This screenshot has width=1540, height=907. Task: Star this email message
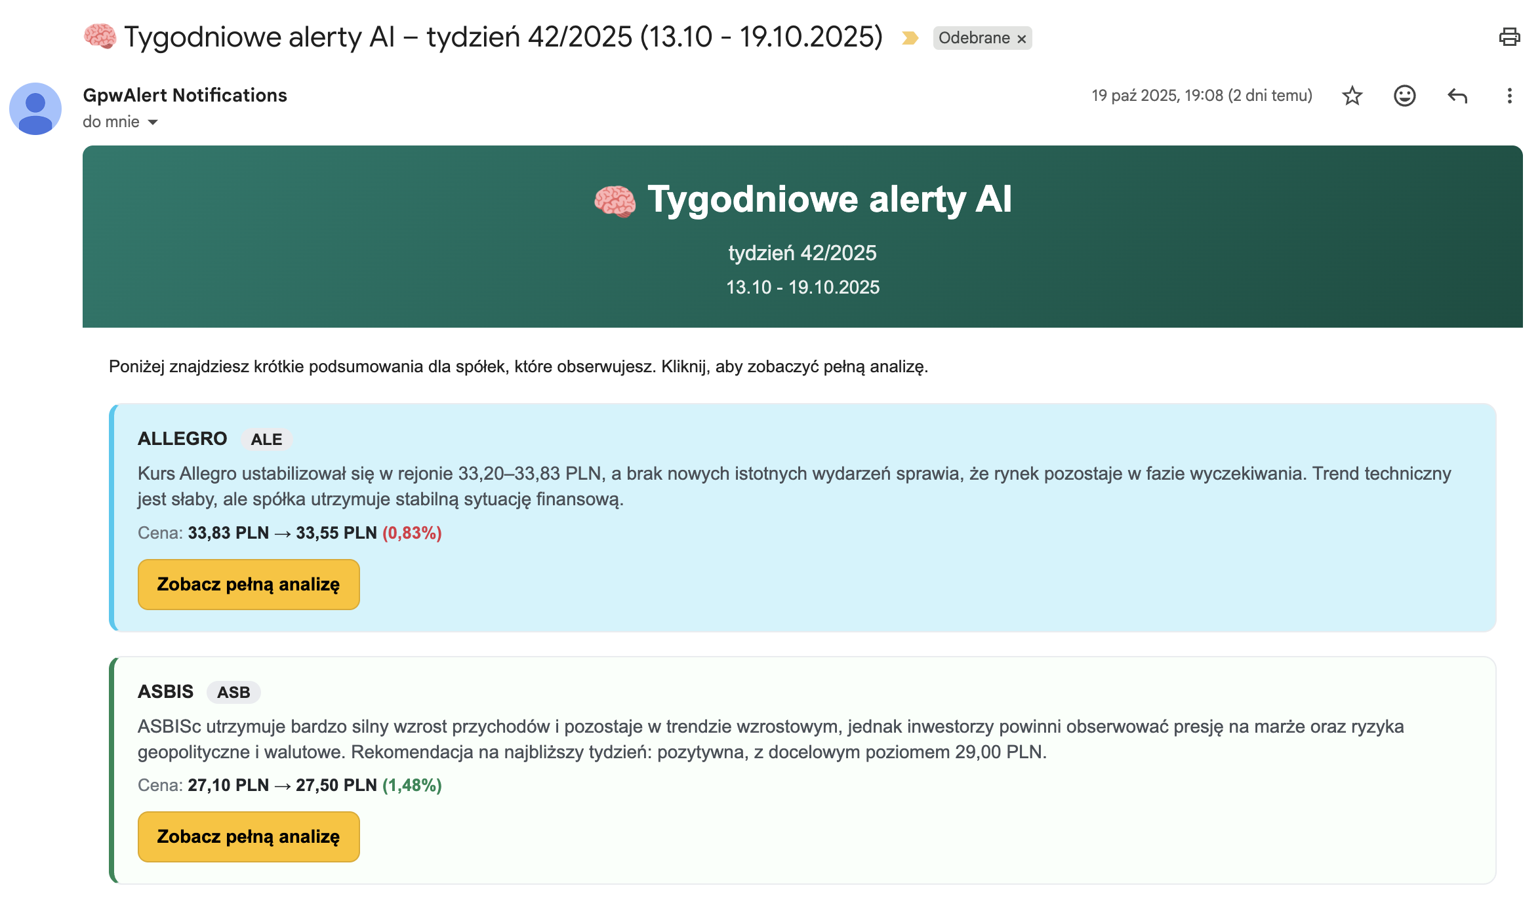(1352, 96)
